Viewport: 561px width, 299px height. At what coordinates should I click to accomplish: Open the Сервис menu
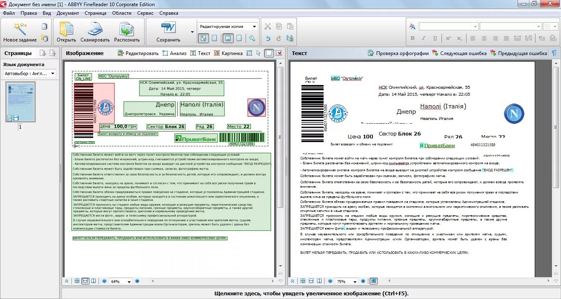(145, 13)
